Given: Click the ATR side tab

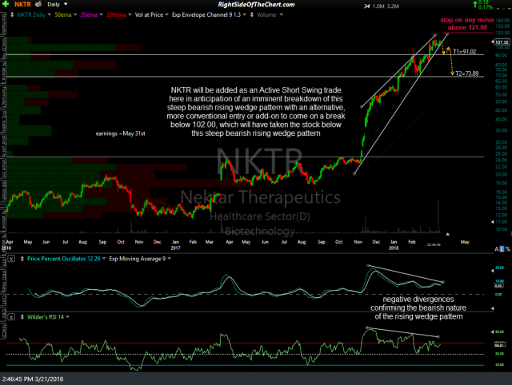Looking at the screenshot, I should (3, 261).
